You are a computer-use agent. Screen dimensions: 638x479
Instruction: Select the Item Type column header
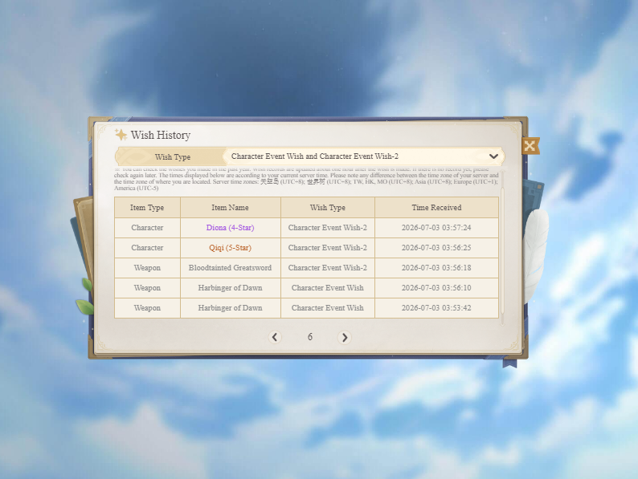pos(147,208)
